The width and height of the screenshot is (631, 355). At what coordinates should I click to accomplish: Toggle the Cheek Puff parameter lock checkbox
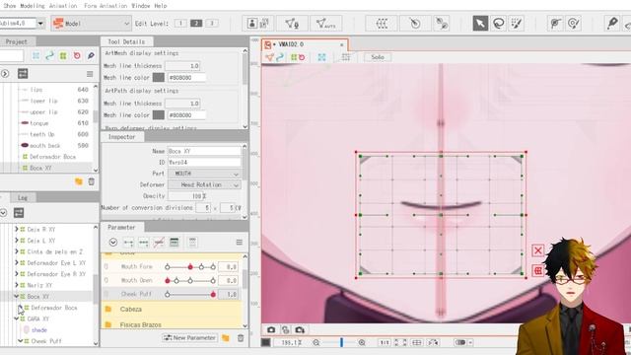click(x=106, y=294)
